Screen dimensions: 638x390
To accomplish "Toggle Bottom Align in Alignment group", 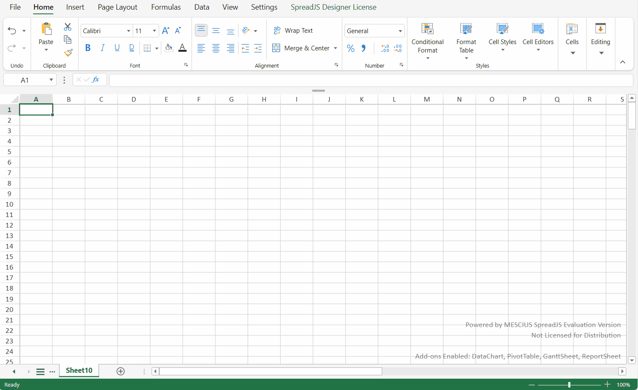I will [x=231, y=31].
